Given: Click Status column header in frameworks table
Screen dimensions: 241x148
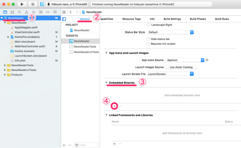Looking at the screenshot, I should [x=229, y=122].
